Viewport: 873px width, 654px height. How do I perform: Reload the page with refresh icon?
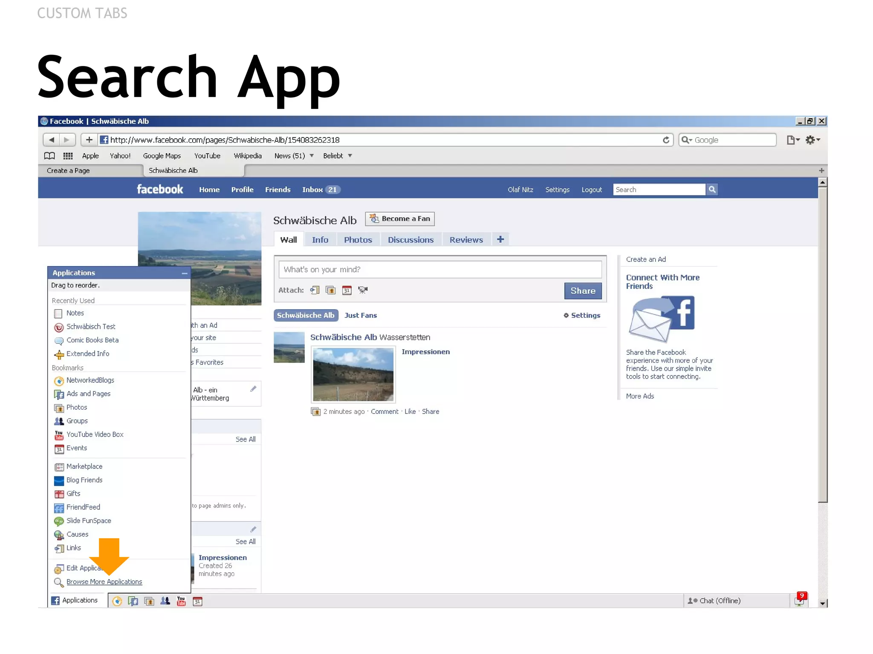click(x=666, y=140)
